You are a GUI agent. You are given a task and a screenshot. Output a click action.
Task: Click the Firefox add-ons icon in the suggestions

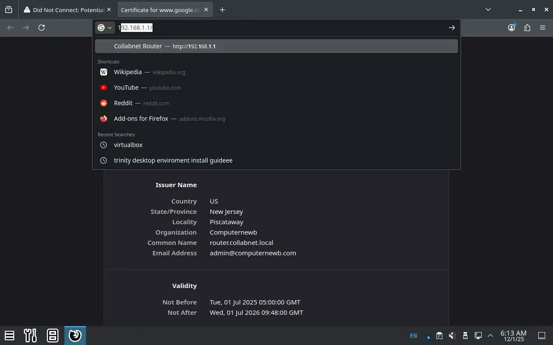(104, 119)
